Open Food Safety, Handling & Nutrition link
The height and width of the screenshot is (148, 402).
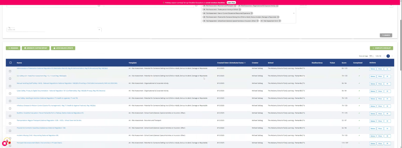tap(47, 98)
